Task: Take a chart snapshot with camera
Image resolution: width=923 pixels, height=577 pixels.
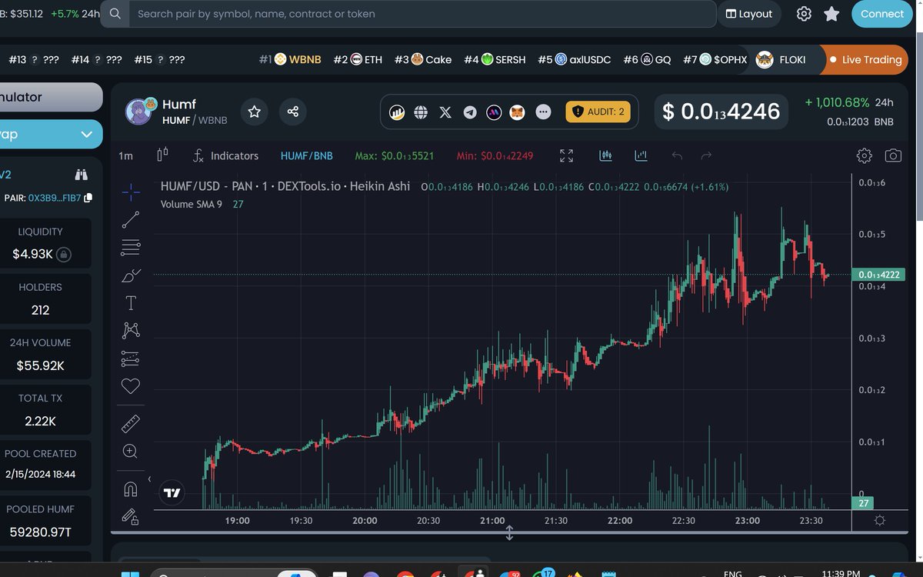Action: (x=893, y=155)
